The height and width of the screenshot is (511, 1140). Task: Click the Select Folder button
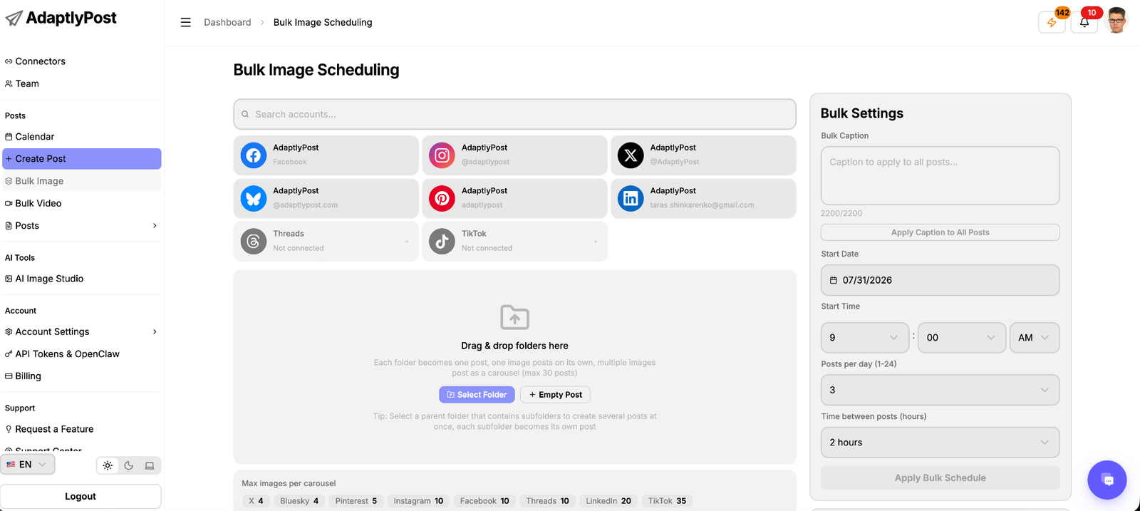pyautogui.click(x=477, y=395)
